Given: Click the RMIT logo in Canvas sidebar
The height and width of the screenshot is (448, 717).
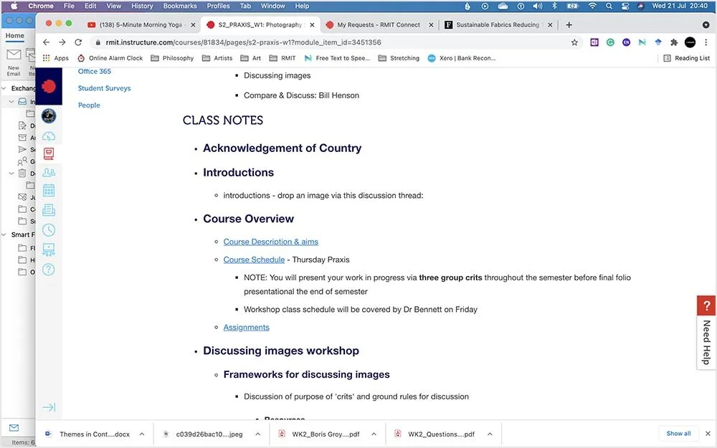Looking at the screenshot, I should pyautogui.click(x=49, y=87).
